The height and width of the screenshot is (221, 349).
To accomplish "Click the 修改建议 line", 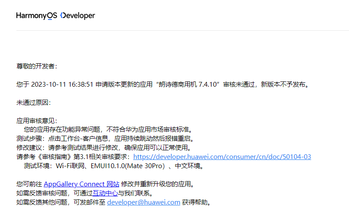I will (104, 148).
